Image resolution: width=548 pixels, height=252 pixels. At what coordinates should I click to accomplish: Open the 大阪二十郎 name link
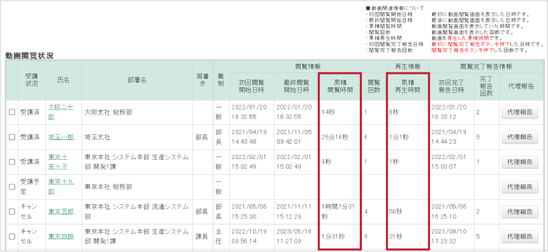coord(61,112)
